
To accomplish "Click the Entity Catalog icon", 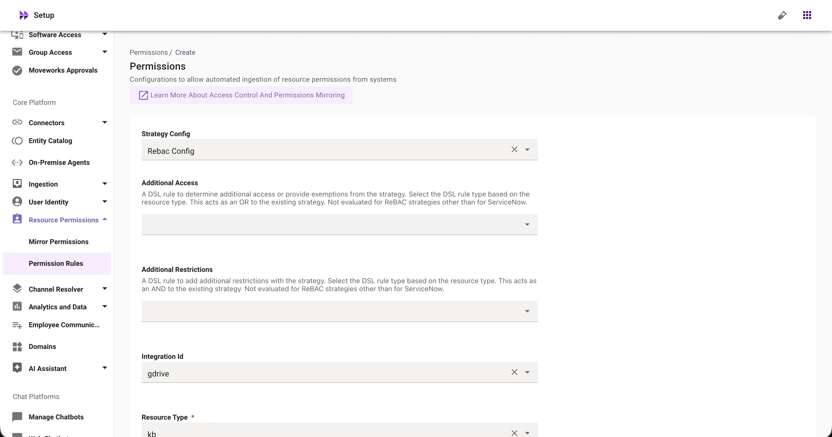I will point(17,141).
